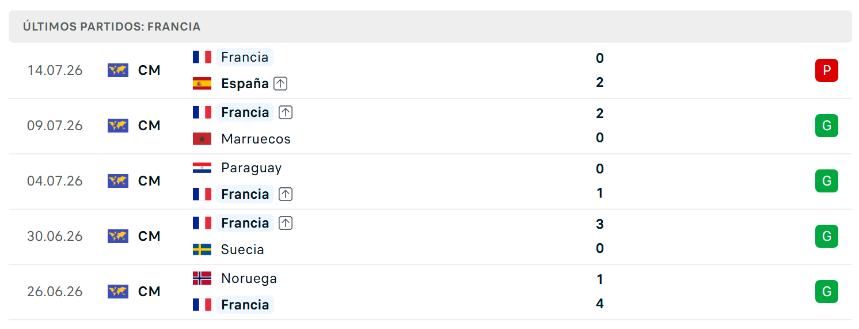Screen dimensions: 859x329
Task: Open the 04.07.26 match date
Action: coord(55,181)
